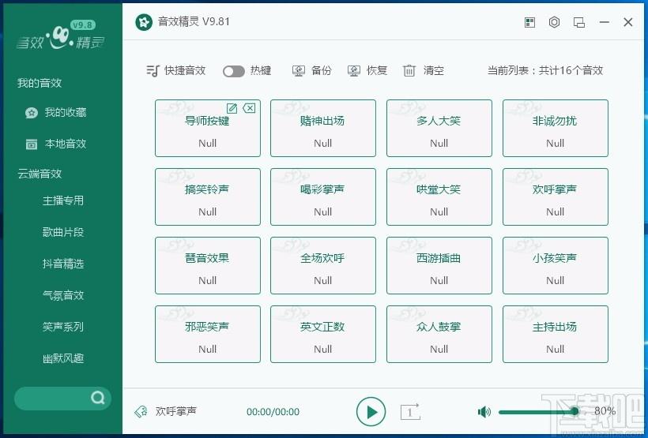
Task: Play the 非诚勿扰 sound card
Action: pos(556,129)
